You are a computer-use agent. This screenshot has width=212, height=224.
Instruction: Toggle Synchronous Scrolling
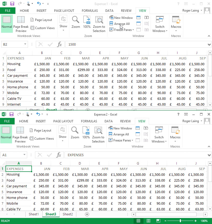[x=147, y=24]
